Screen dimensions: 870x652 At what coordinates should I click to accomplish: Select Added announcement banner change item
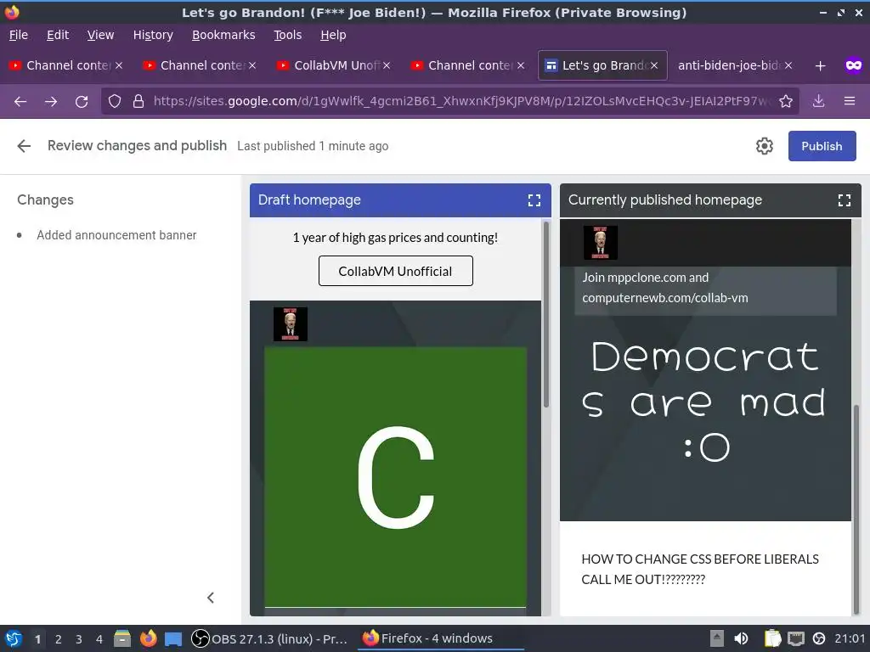pyautogui.click(x=116, y=235)
